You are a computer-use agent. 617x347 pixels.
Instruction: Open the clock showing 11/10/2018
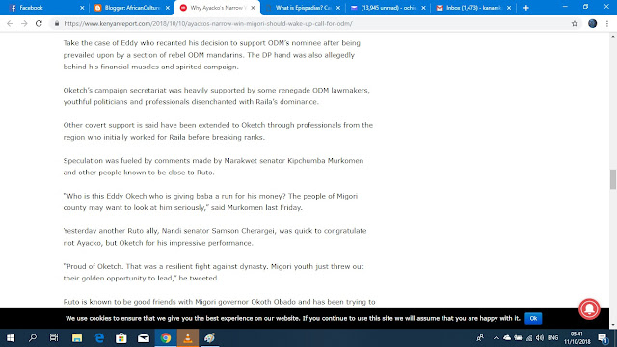[577, 338]
